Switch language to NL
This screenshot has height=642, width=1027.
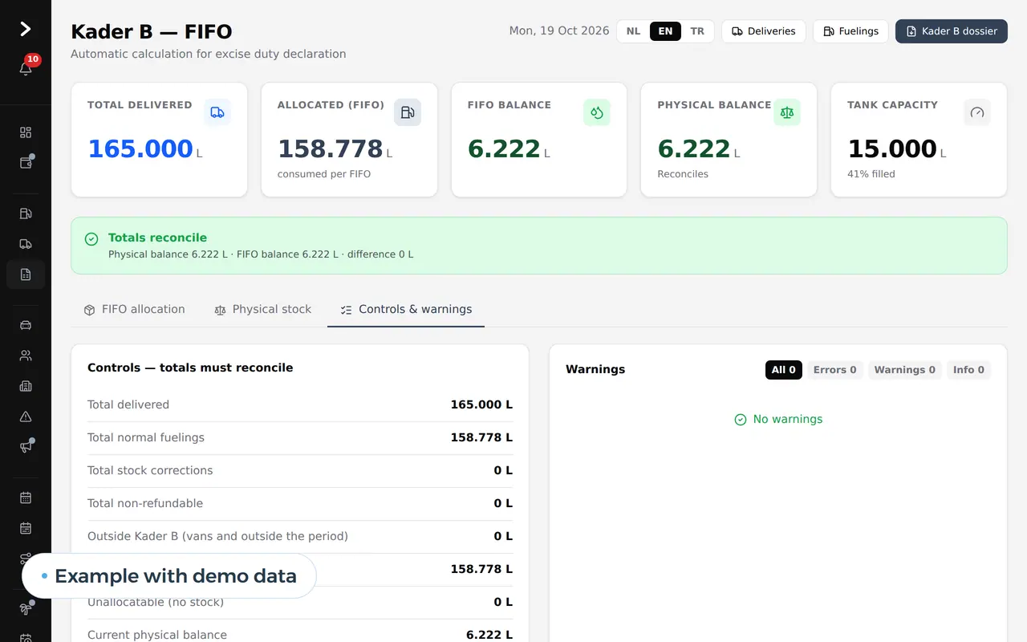tap(634, 31)
